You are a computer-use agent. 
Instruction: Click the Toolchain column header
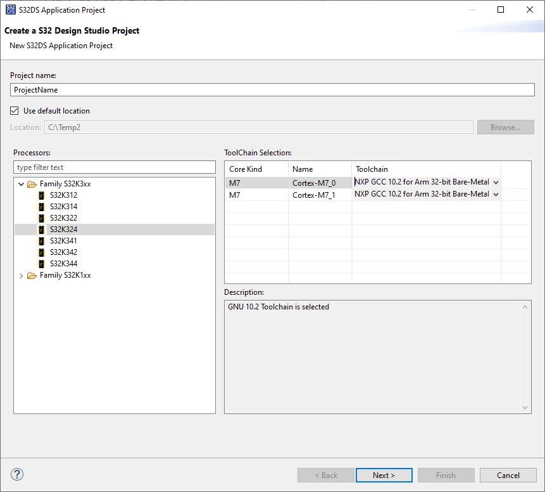[427, 169]
